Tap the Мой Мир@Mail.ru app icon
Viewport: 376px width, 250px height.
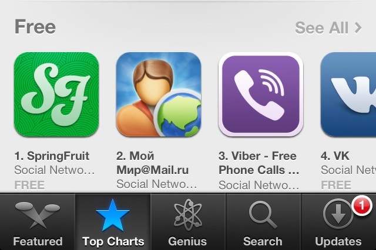[159, 94]
